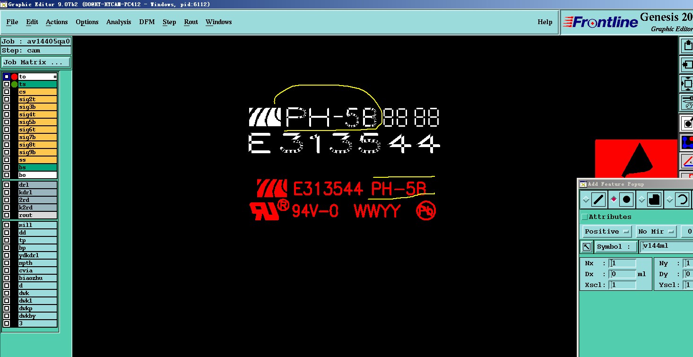The width and height of the screenshot is (693, 357).
Task: Click the small expander on layer to row
Action: click(55, 77)
